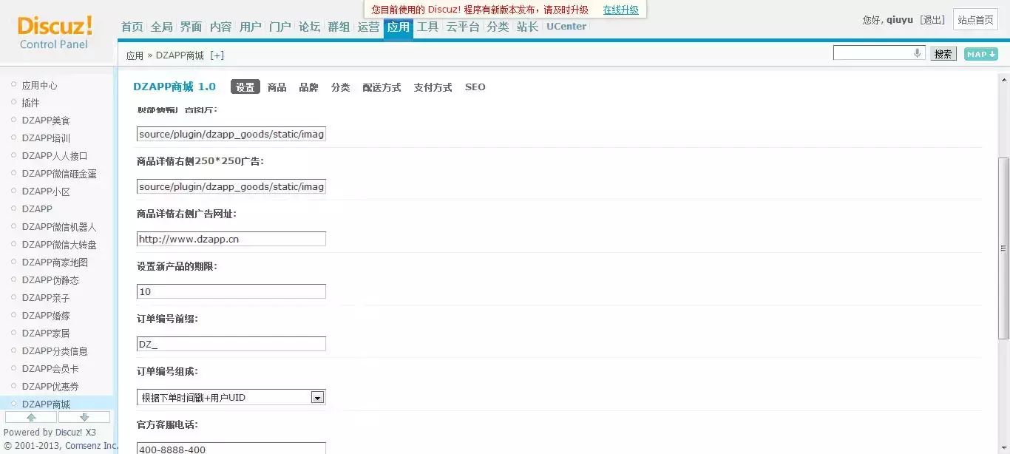1010x454 pixels.
Task: Switch to the 商品 tab
Action: coord(277,87)
